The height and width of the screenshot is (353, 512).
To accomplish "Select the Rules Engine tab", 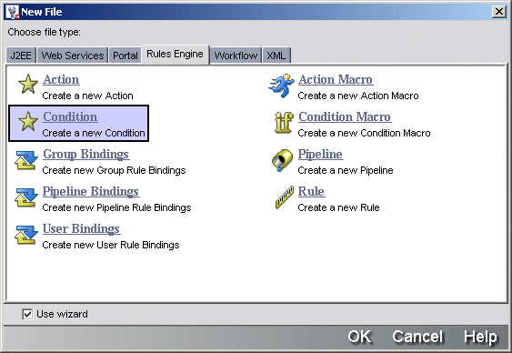I will coord(175,55).
